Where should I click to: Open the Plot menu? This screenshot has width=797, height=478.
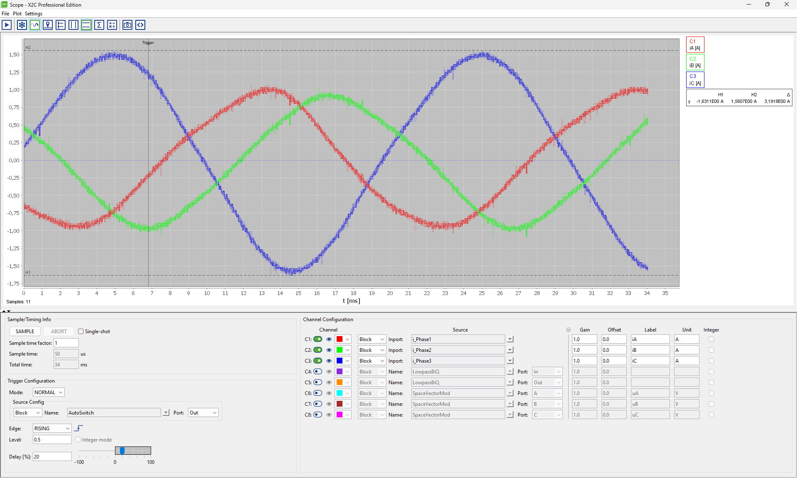[x=17, y=14]
